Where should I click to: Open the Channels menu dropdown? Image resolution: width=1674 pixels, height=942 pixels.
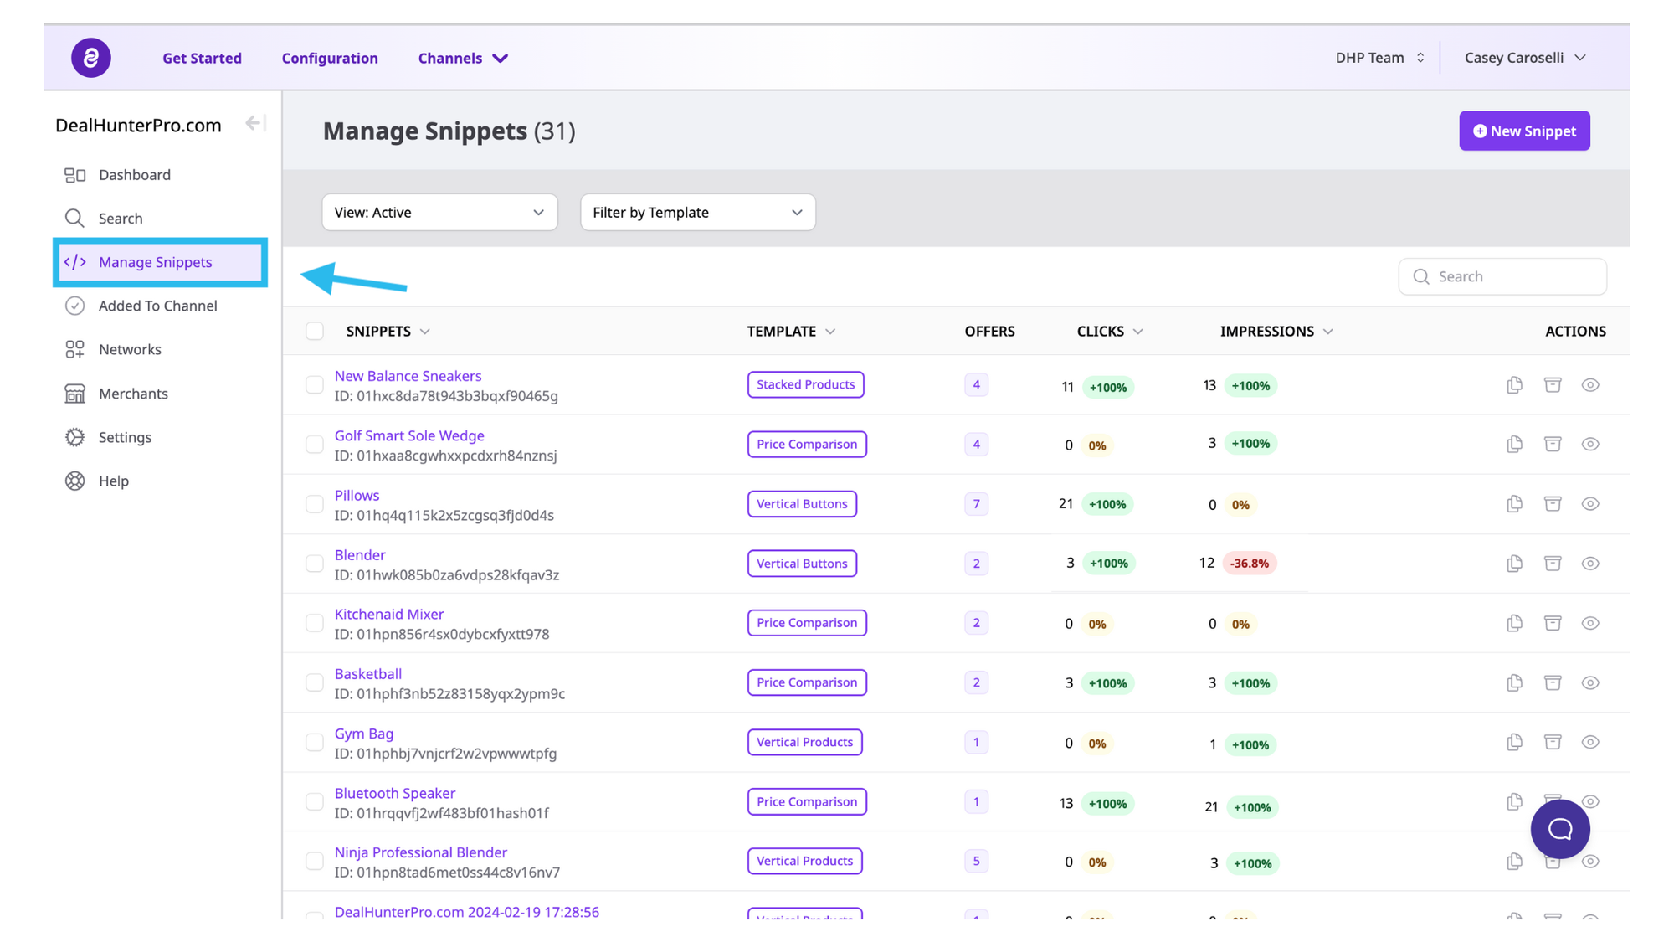(463, 58)
